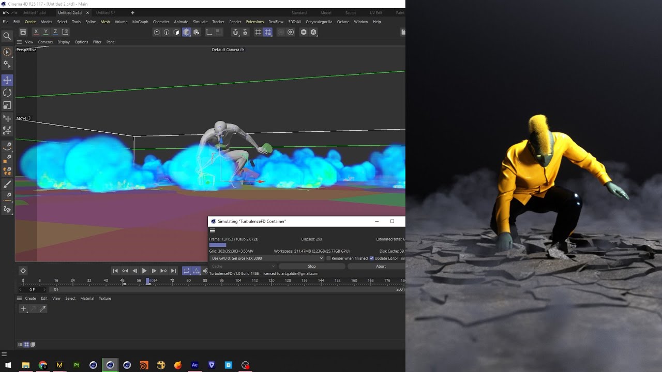Viewport: 662px width, 372px height.
Task: Toggle autokeying A button
Action: 197,271
